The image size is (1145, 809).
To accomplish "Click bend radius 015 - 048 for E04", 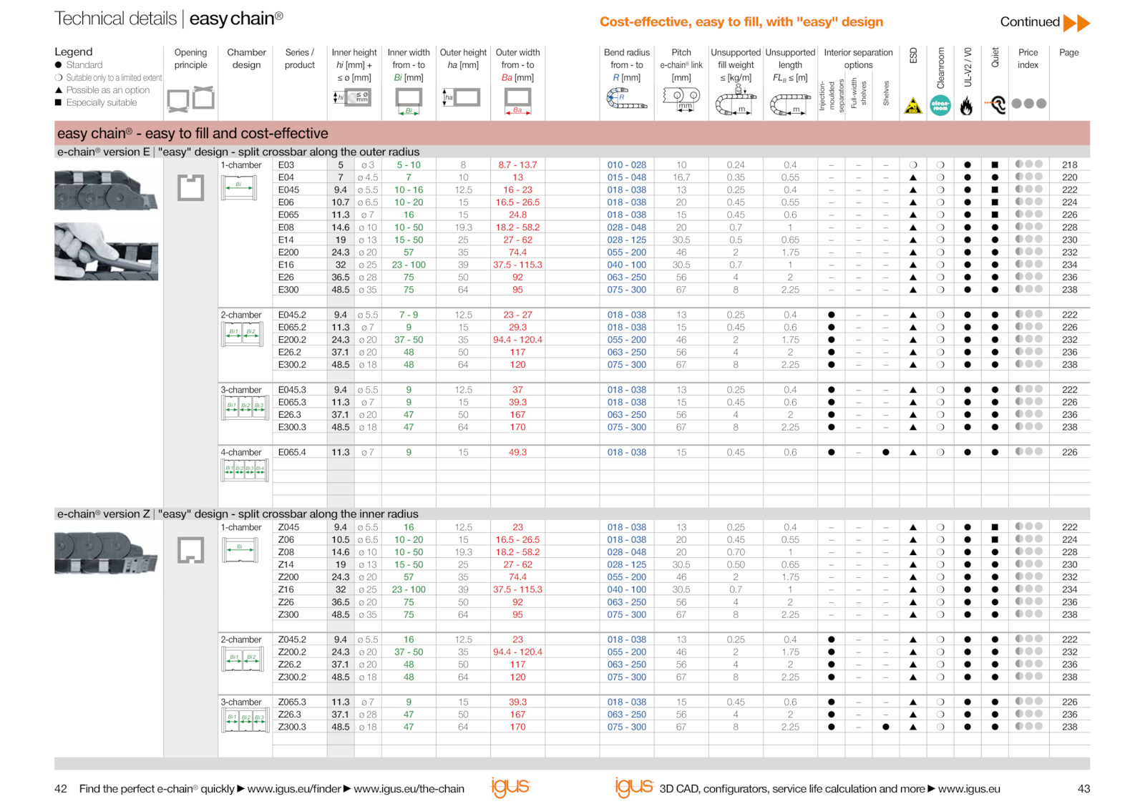I will pyautogui.click(x=627, y=177).
